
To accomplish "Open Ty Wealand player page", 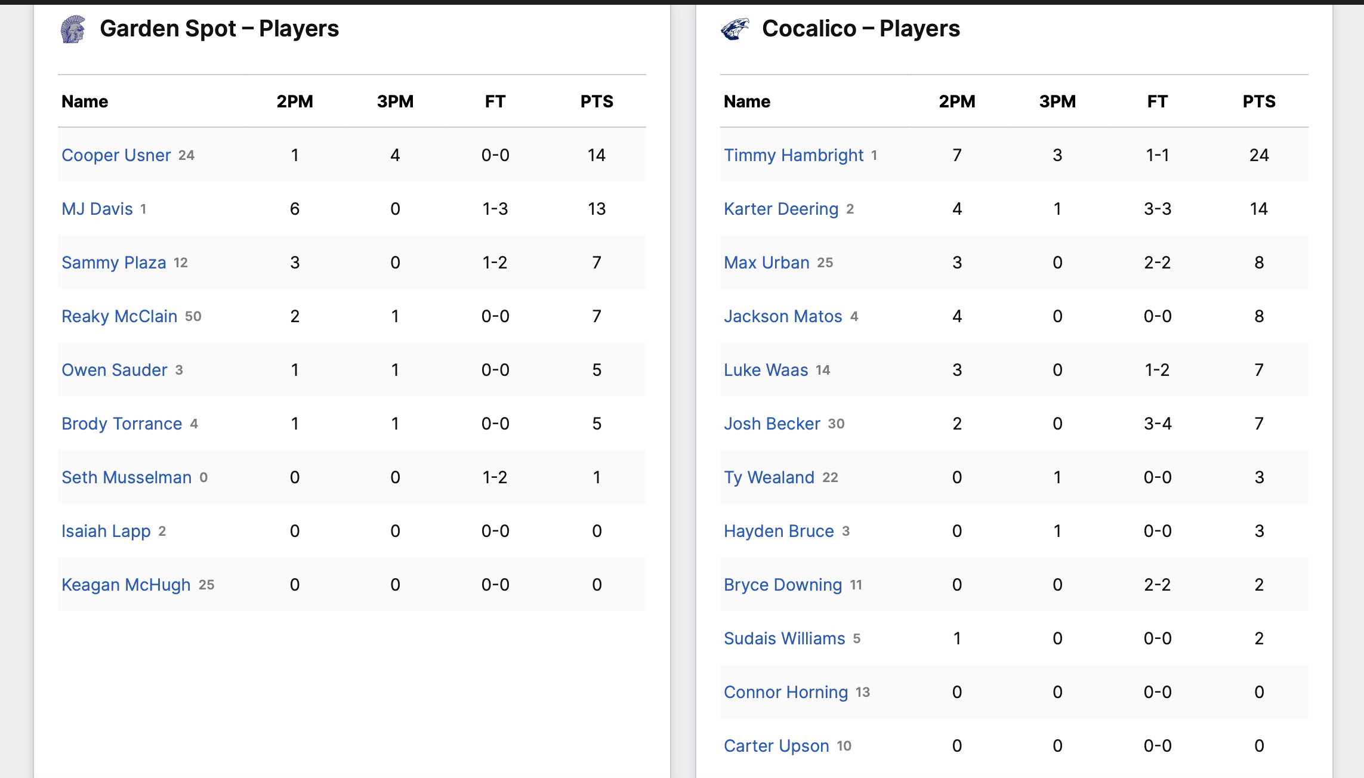I will click(x=769, y=477).
